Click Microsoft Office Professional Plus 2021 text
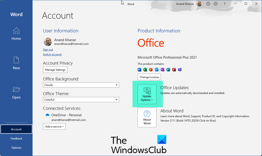Viewport: 262px width, 156px height. (x=167, y=57)
